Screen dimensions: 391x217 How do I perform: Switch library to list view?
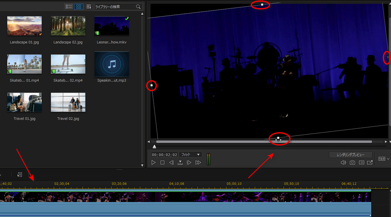coord(69,7)
